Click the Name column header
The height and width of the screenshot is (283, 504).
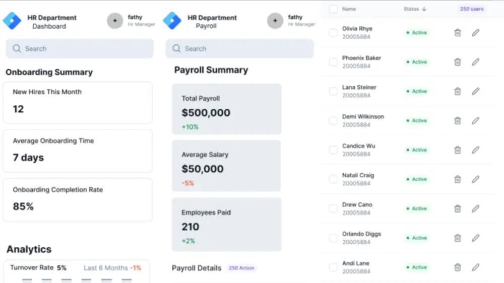pos(349,9)
